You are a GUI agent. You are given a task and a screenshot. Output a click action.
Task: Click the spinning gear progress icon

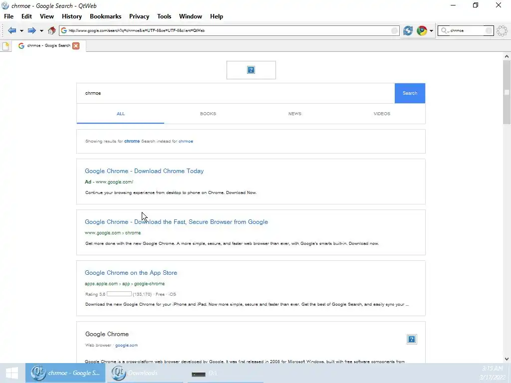[x=502, y=30]
